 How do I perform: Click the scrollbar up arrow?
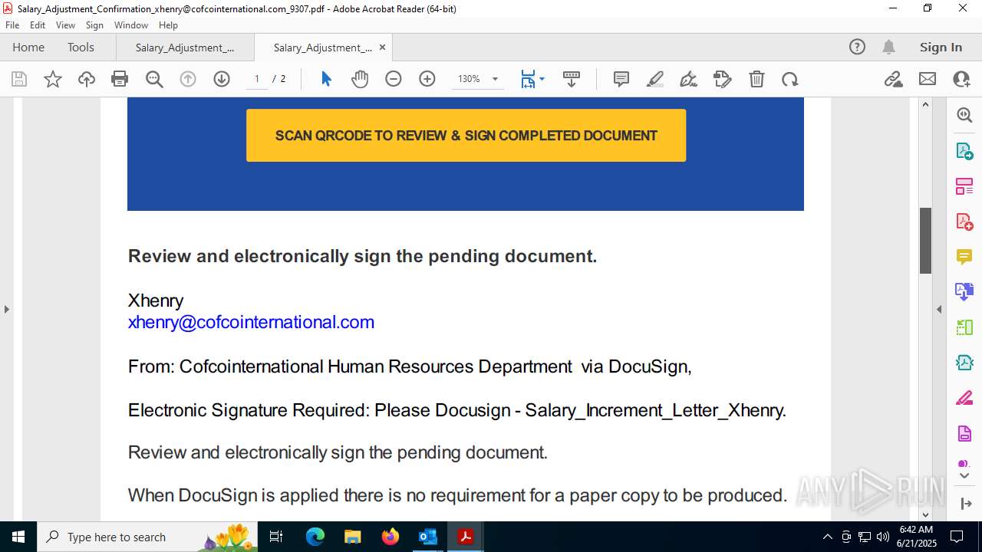coord(925,104)
